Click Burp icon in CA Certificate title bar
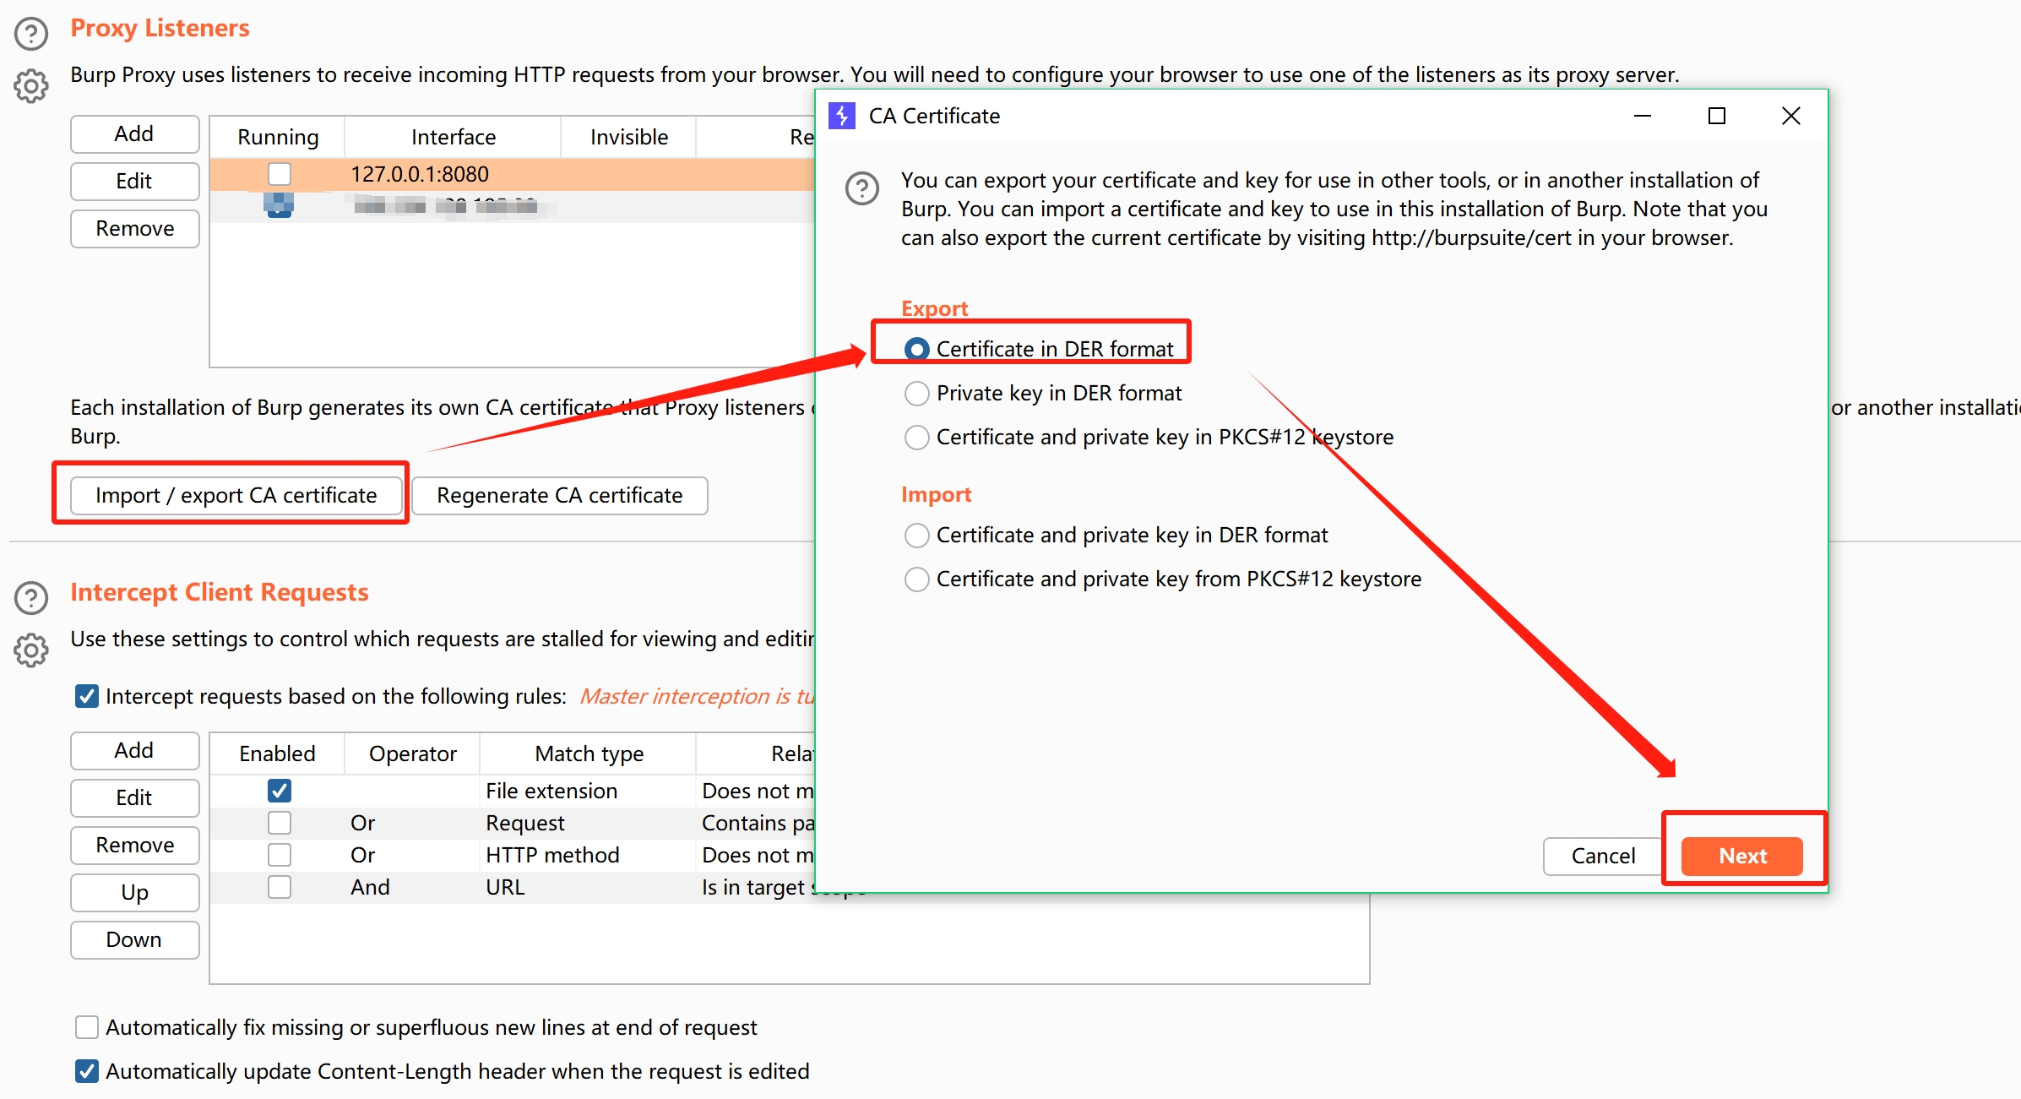This screenshot has height=1099, width=2021. coord(842,116)
